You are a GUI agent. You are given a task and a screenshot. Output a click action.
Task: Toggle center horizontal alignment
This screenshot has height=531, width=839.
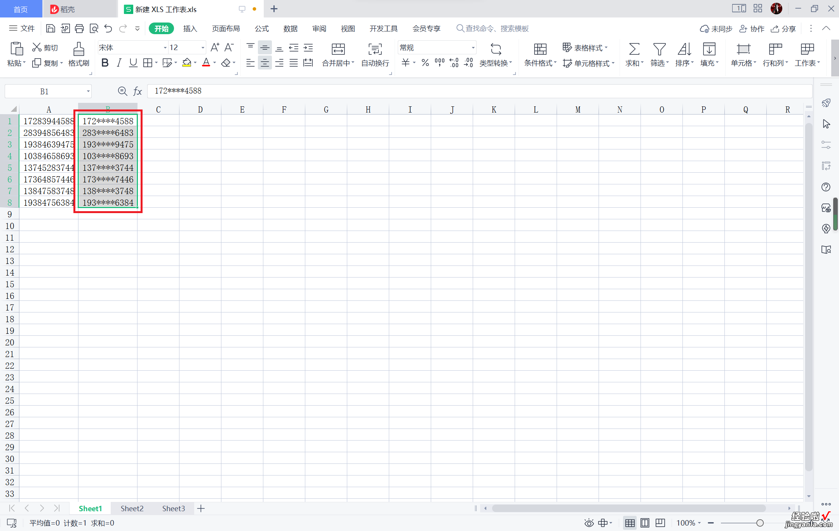(265, 62)
